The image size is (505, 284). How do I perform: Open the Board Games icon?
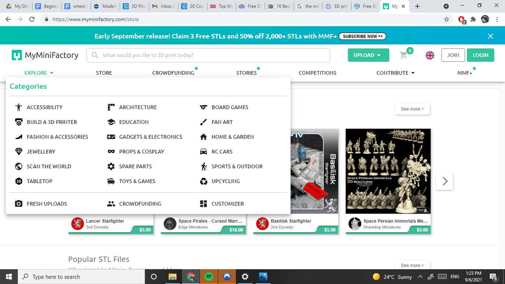click(x=204, y=107)
